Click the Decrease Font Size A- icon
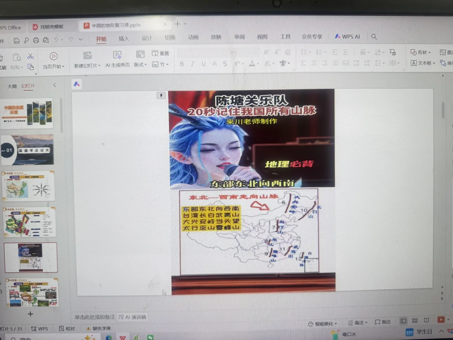The height and width of the screenshot is (340, 453). point(277,52)
